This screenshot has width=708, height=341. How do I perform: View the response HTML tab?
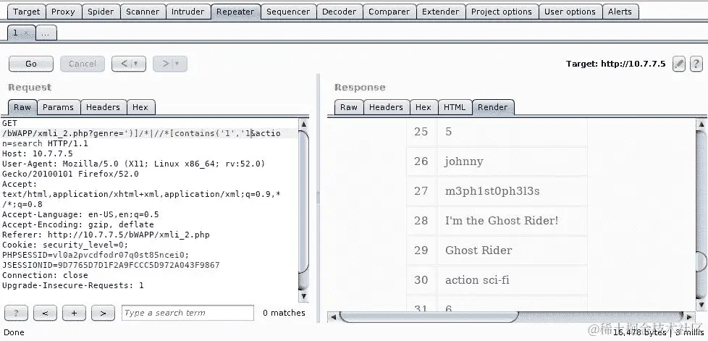tap(454, 107)
